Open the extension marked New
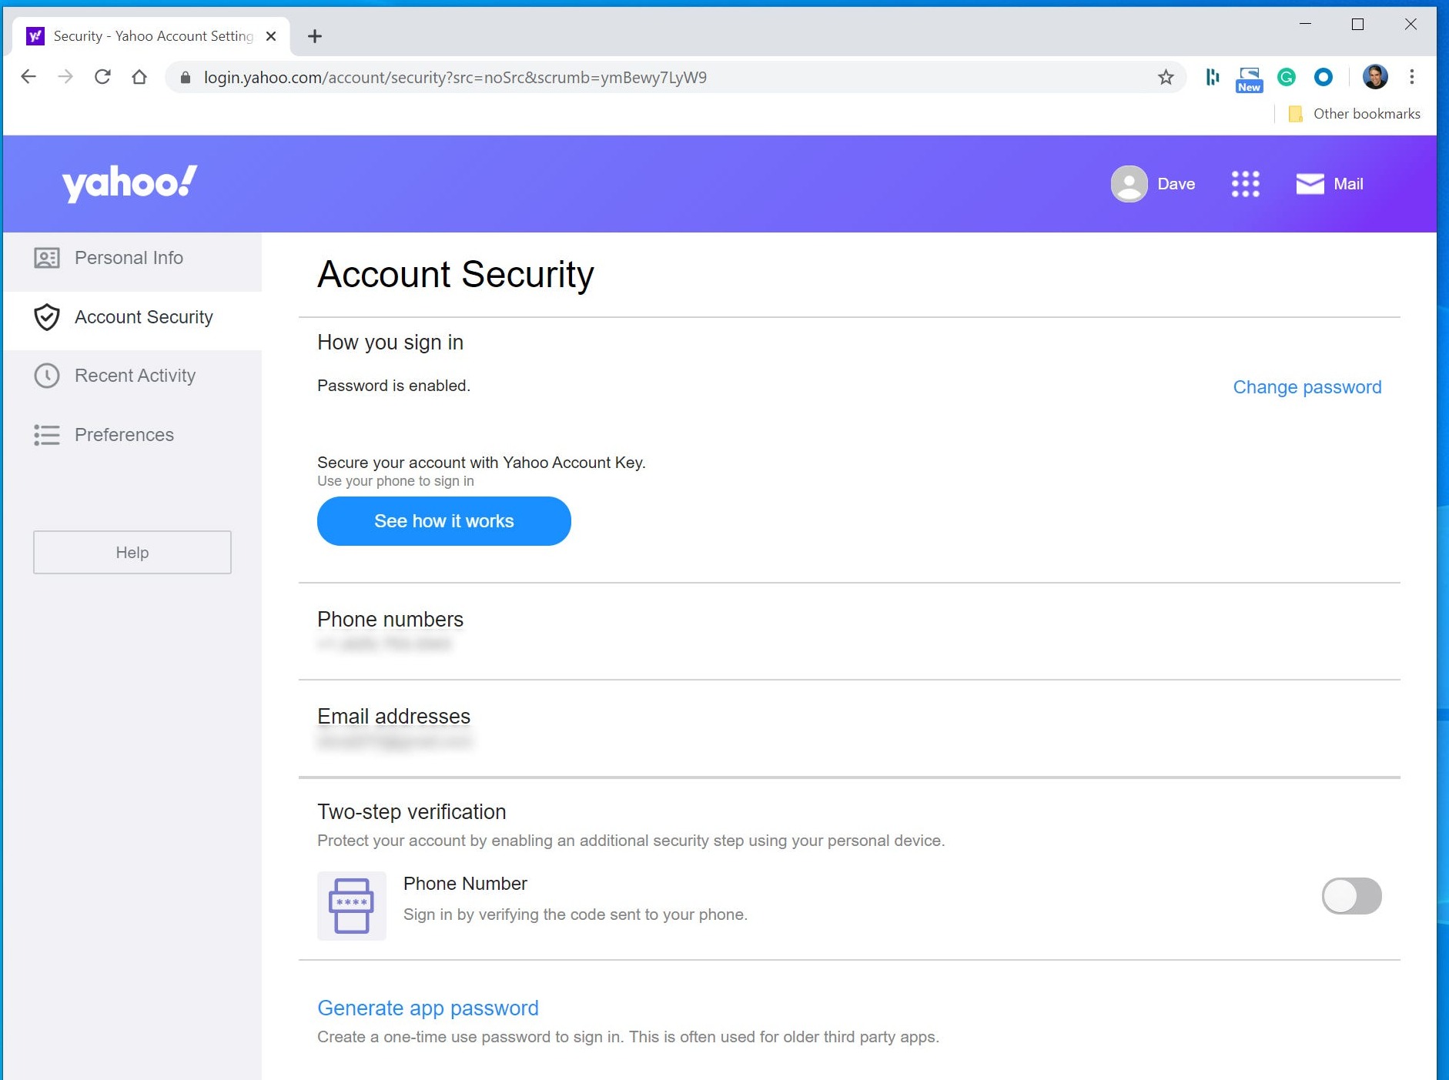The height and width of the screenshot is (1080, 1449). tap(1250, 79)
